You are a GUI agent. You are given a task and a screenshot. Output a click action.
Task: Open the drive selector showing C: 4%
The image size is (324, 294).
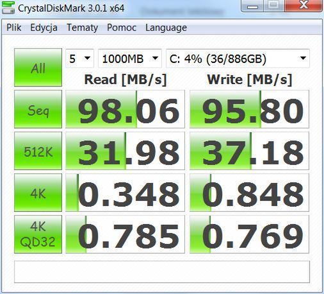238,58
